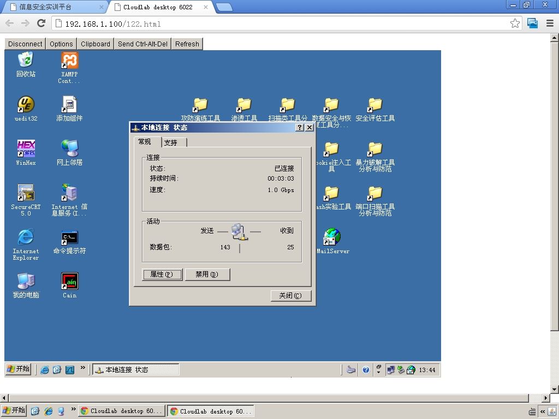The width and height of the screenshot is (559, 419).
Task: Open the Chrome menu hamburger icon
Action: tap(550, 23)
